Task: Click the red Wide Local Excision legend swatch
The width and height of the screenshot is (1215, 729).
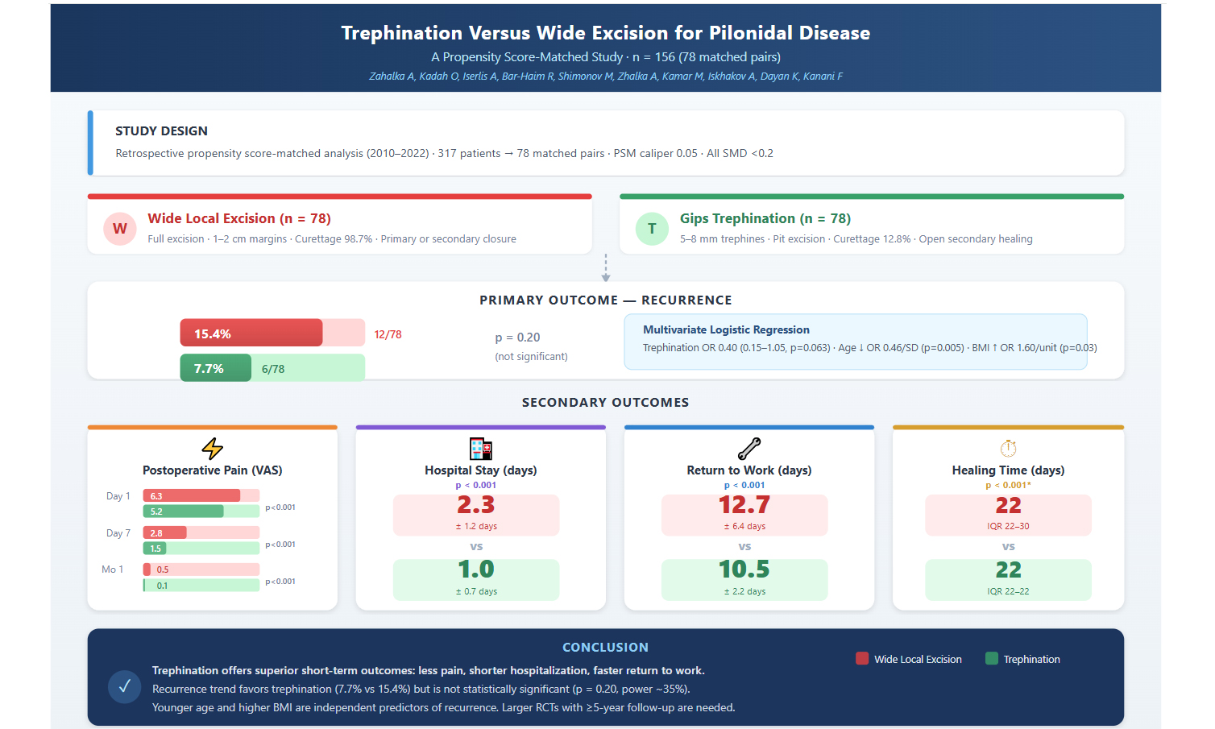Action: [x=862, y=659]
